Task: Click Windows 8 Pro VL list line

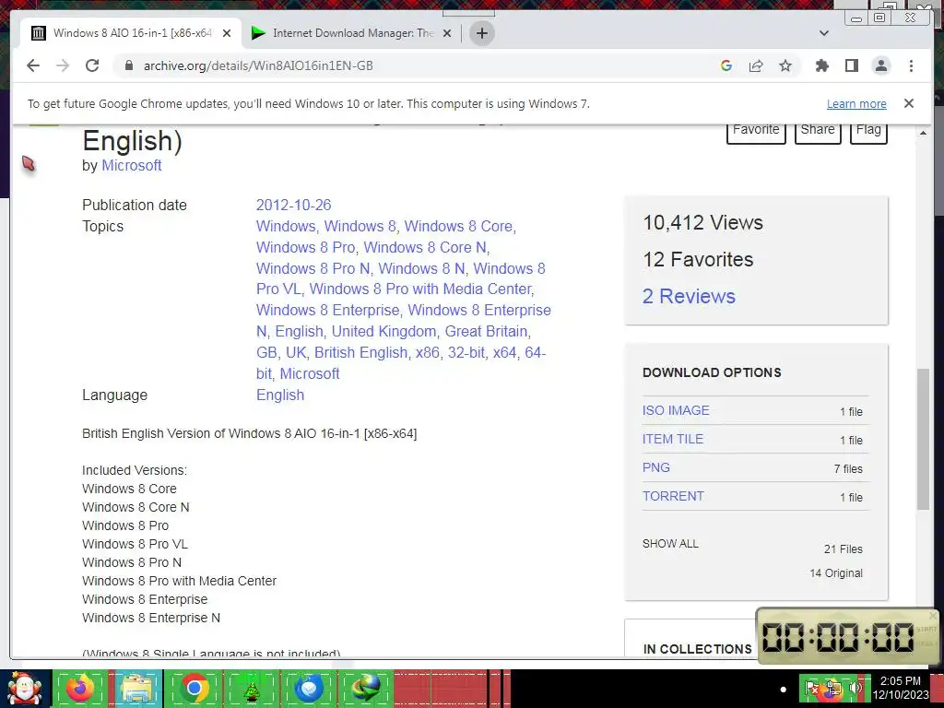Action: 135,544
